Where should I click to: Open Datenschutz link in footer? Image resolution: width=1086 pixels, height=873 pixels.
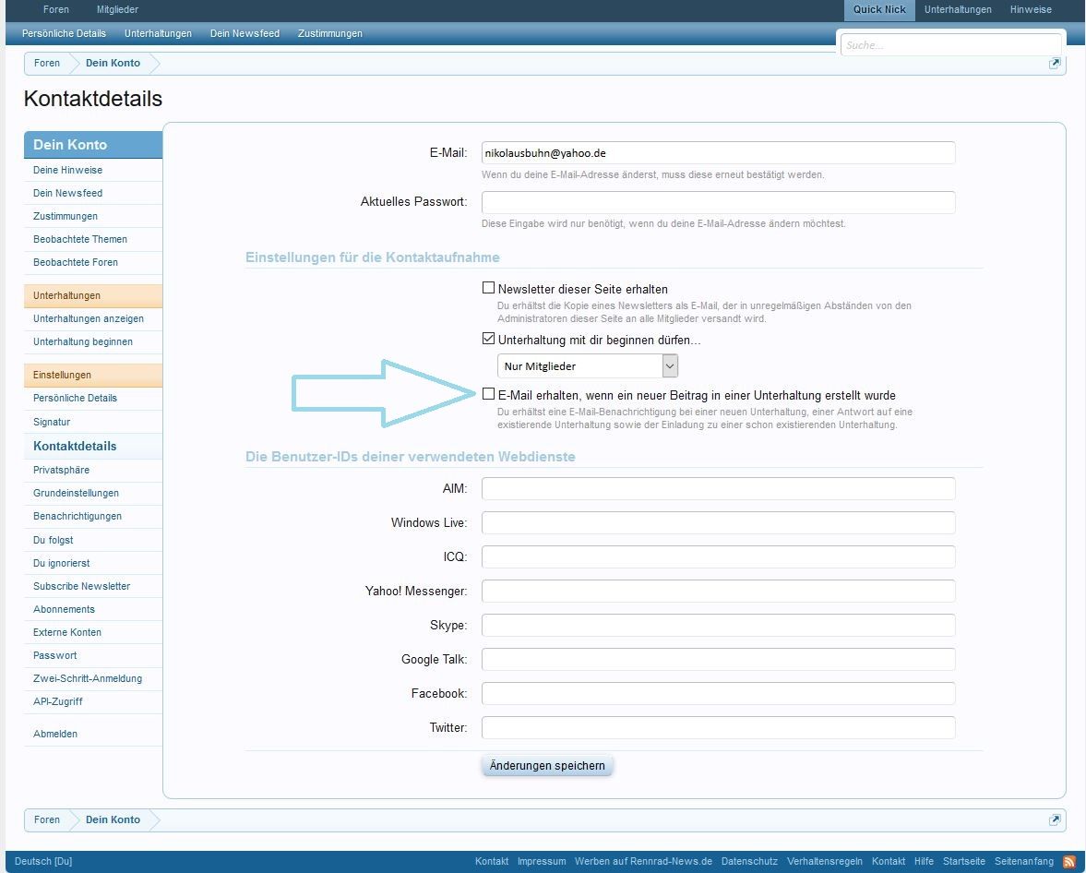pyautogui.click(x=749, y=861)
